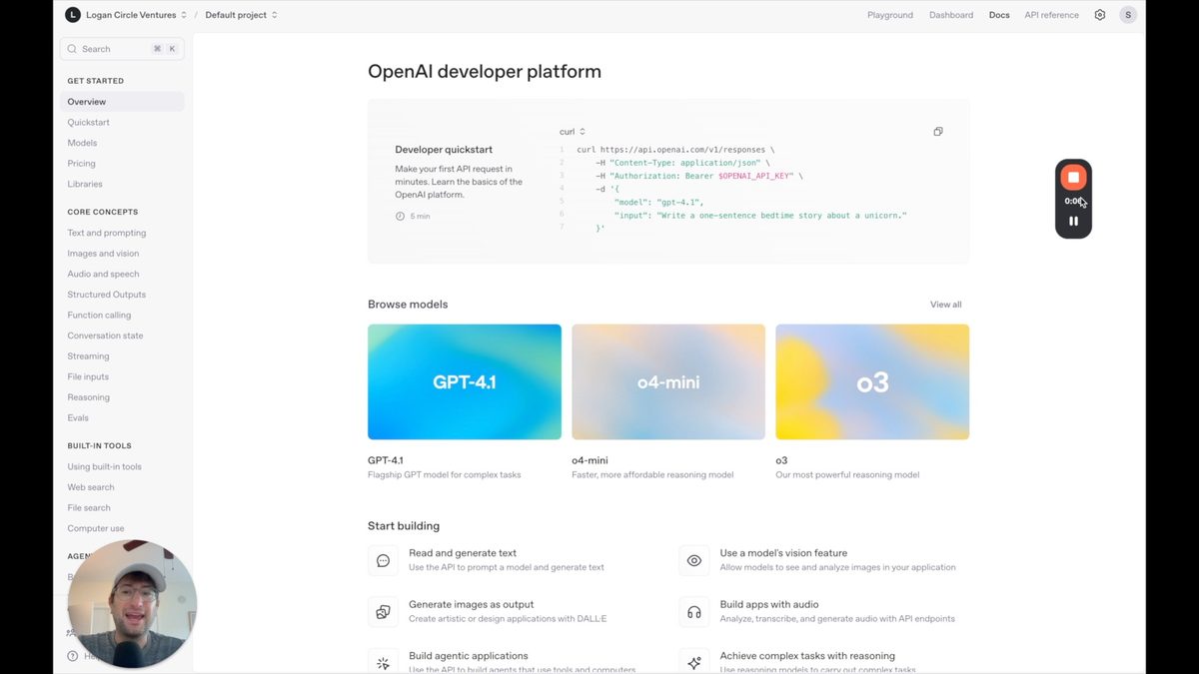1199x674 pixels.
Task: Open Quickstart in the sidebar
Action: (89, 123)
